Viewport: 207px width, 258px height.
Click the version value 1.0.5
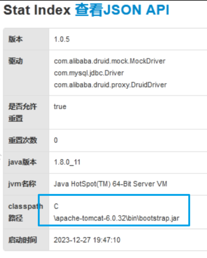pyautogui.click(x=62, y=39)
